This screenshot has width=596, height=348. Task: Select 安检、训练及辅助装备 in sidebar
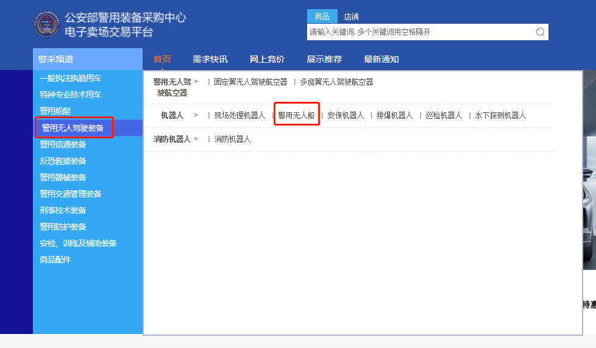[78, 243]
